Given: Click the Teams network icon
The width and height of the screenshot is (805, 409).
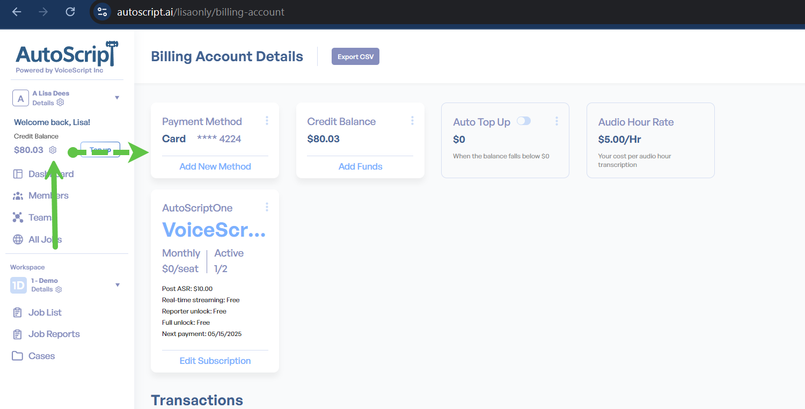Looking at the screenshot, I should coord(18,217).
